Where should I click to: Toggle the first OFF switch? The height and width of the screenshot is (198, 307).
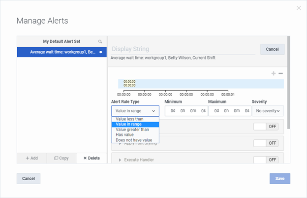point(266,127)
